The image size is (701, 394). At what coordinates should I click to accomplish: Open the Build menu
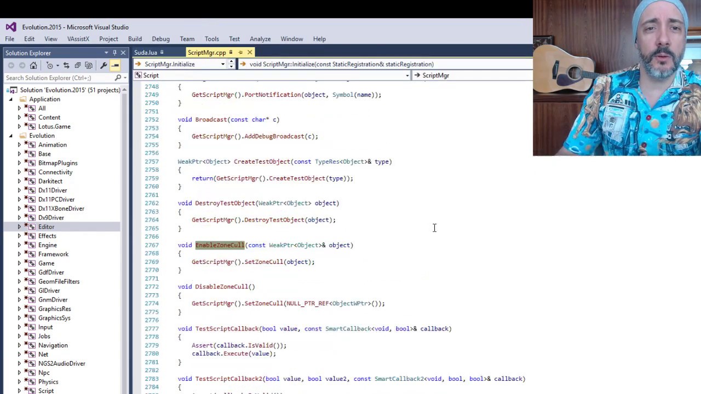click(135, 39)
